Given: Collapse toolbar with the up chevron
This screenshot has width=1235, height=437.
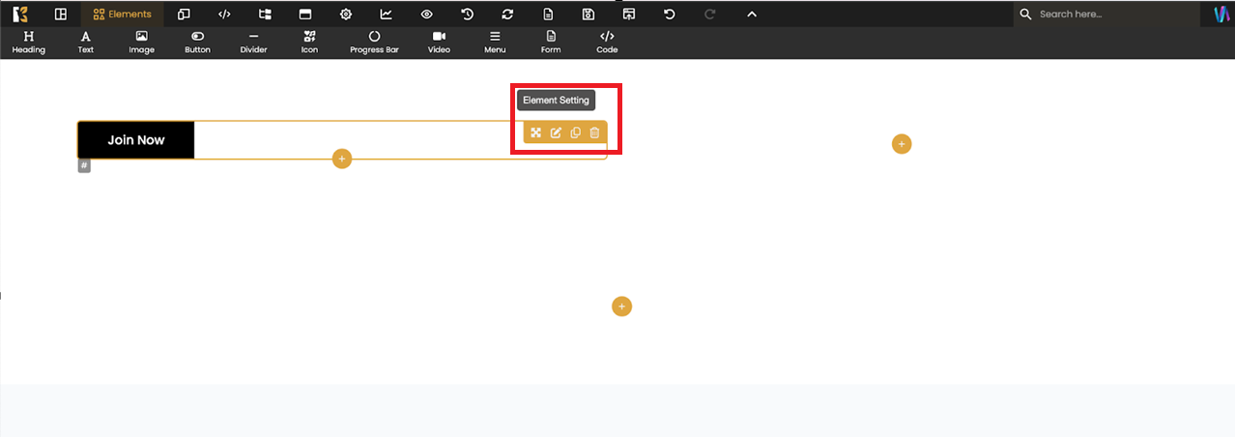Looking at the screenshot, I should point(752,15).
